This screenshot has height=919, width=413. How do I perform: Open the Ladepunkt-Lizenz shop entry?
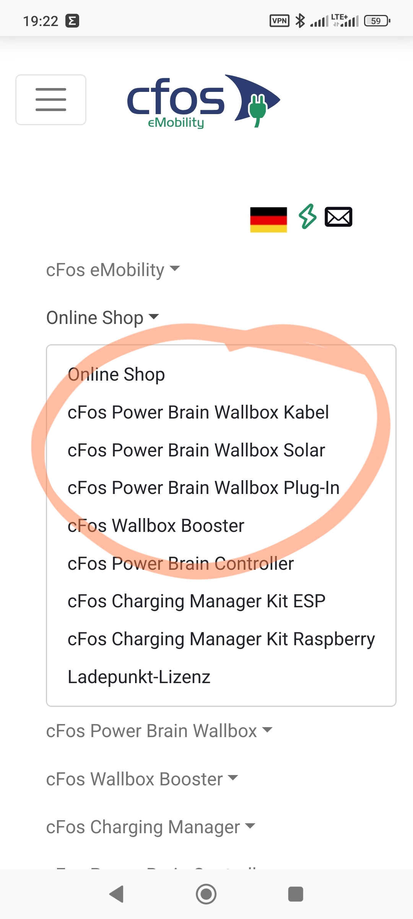[139, 677]
